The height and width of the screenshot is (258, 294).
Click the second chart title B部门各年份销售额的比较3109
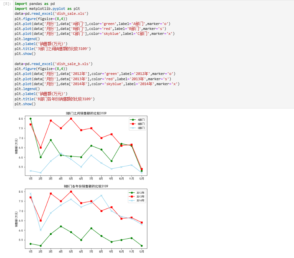tap(86, 186)
